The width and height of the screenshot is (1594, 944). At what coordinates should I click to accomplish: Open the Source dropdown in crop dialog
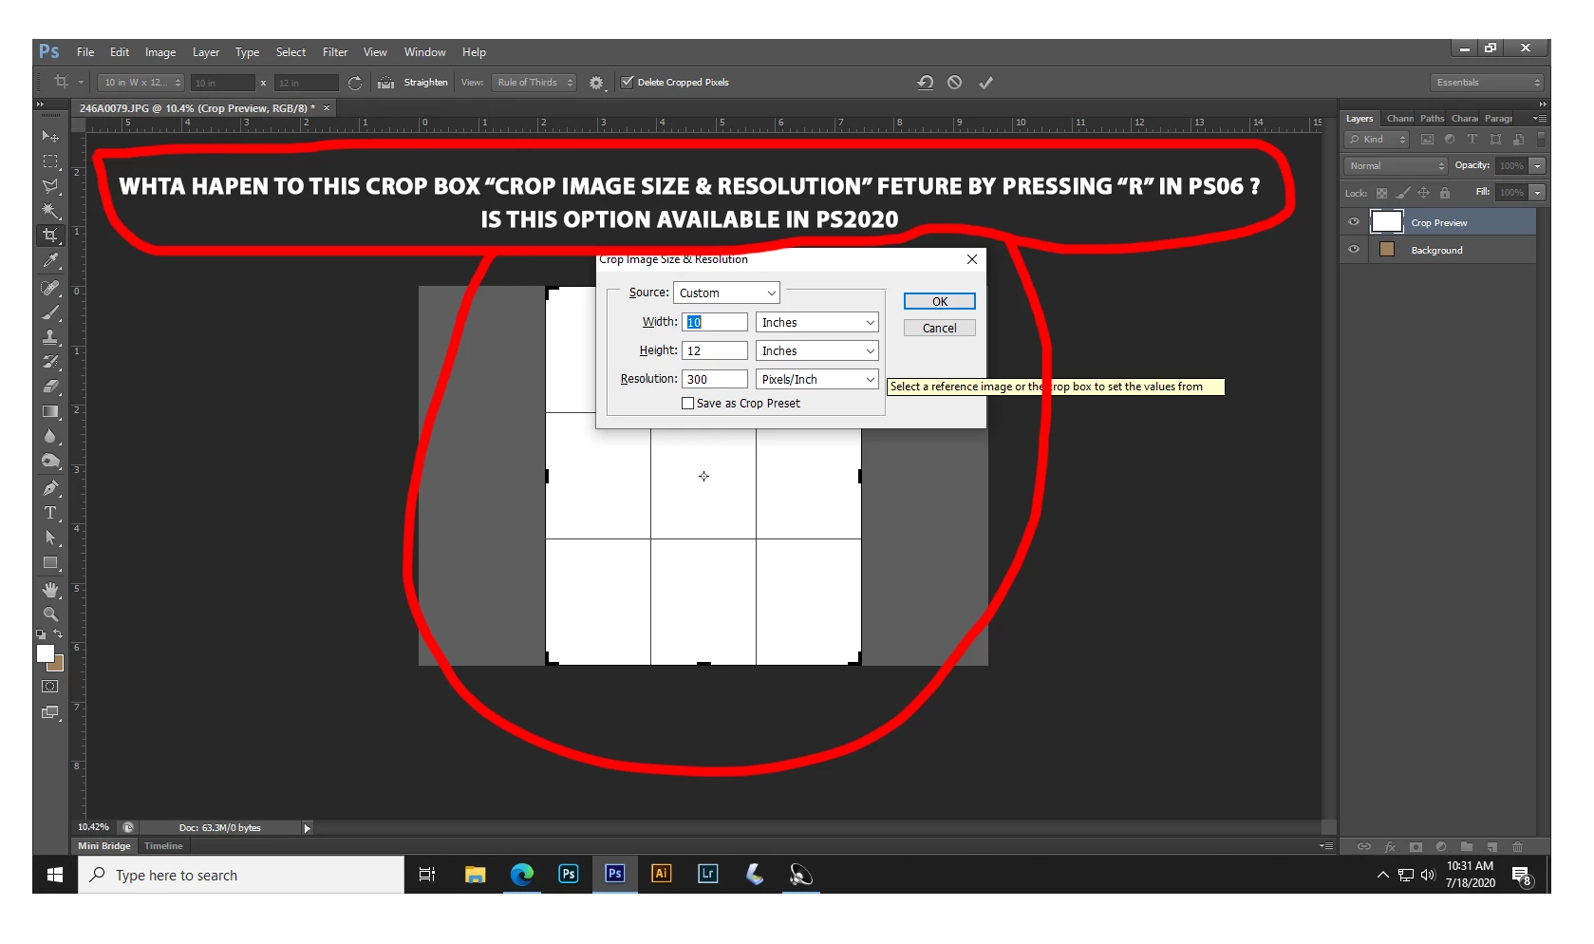(726, 293)
